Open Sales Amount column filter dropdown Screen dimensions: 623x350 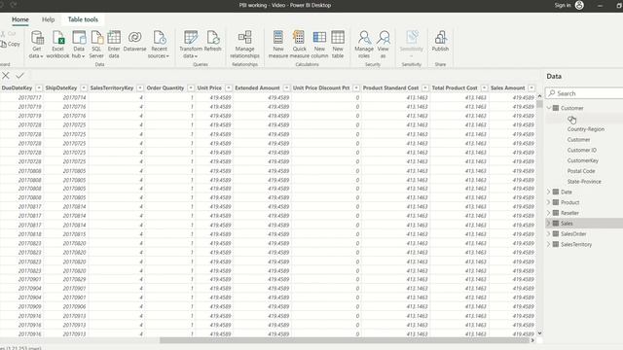531,88
